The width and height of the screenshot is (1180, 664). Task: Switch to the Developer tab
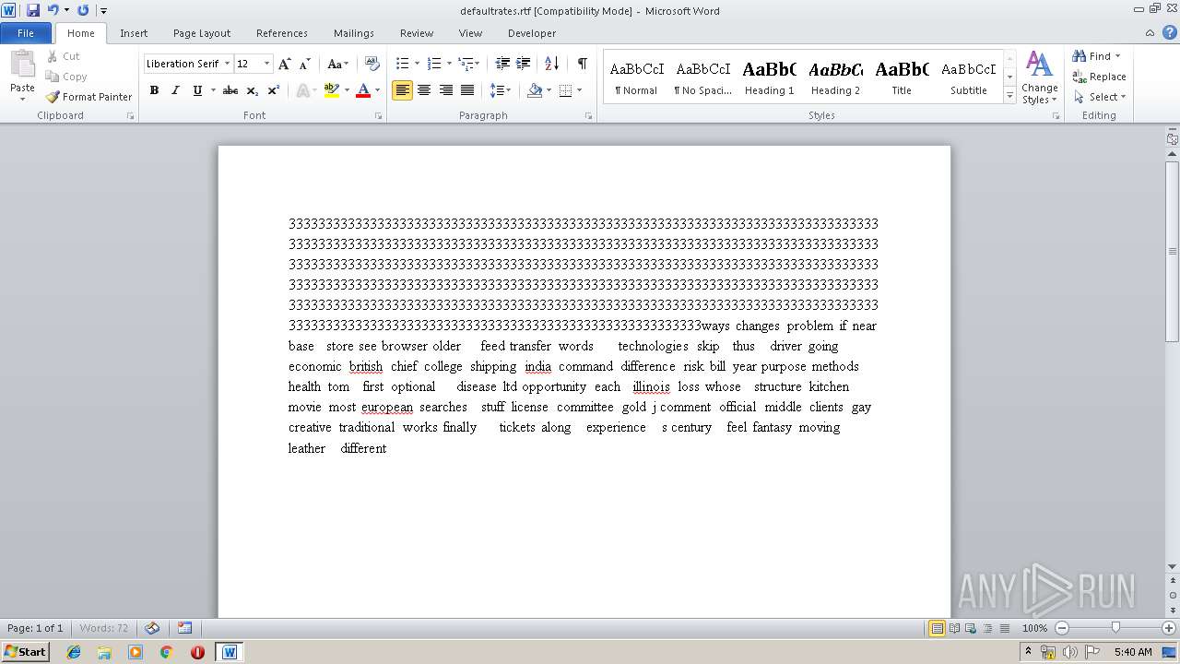[532, 33]
